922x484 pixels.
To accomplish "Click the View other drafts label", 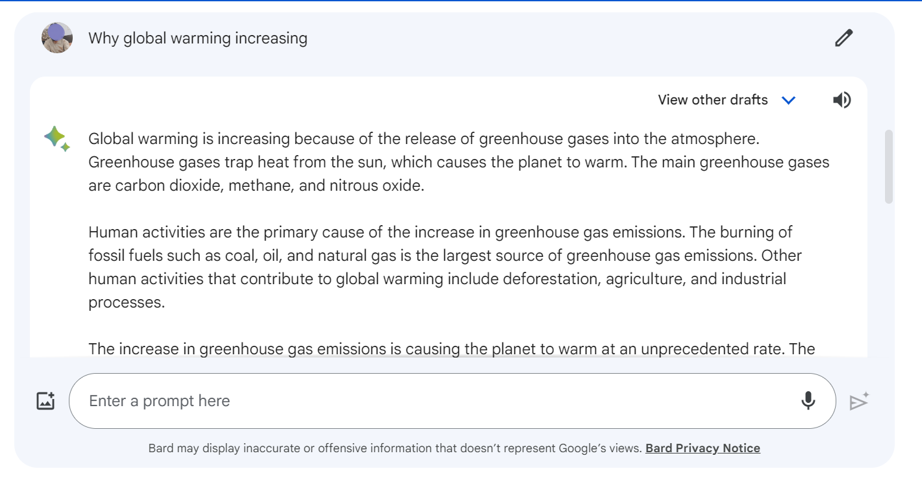I will pyautogui.click(x=712, y=100).
